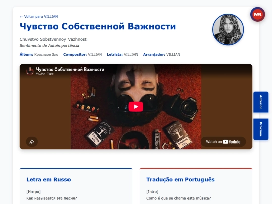This screenshot has height=204, width=272.
Task: Open Watch on YouTube link
Action: coord(223,142)
